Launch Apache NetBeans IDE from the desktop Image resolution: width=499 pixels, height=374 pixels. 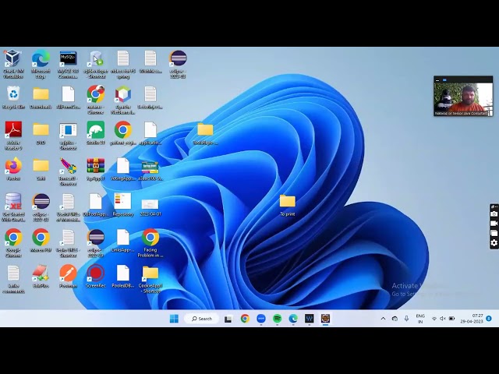123,94
